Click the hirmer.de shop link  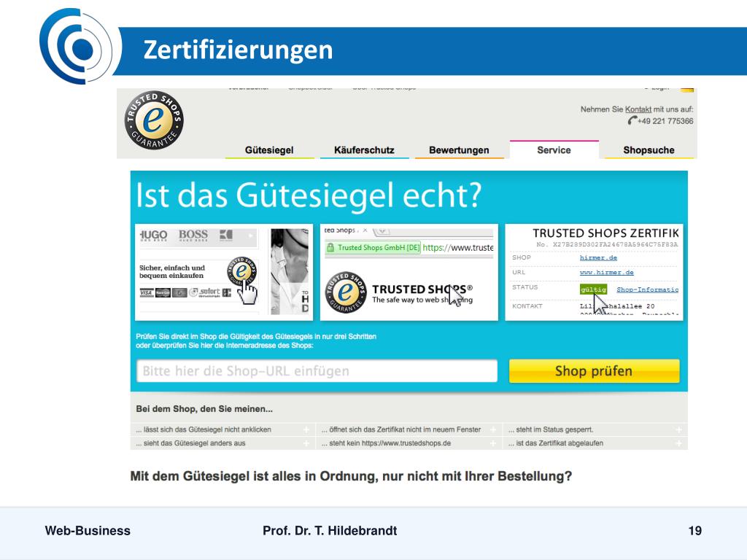click(x=598, y=257)
